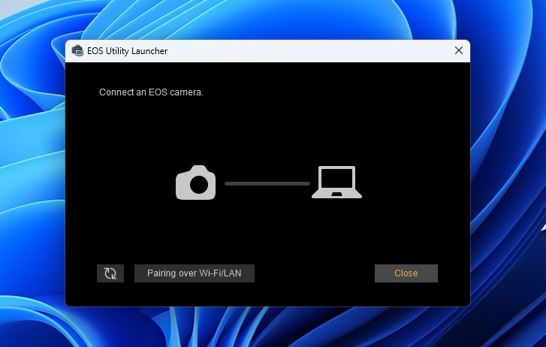The image size is (546, 347).
Task: Click the refresh connection icon button
Action: click(110, 273)
